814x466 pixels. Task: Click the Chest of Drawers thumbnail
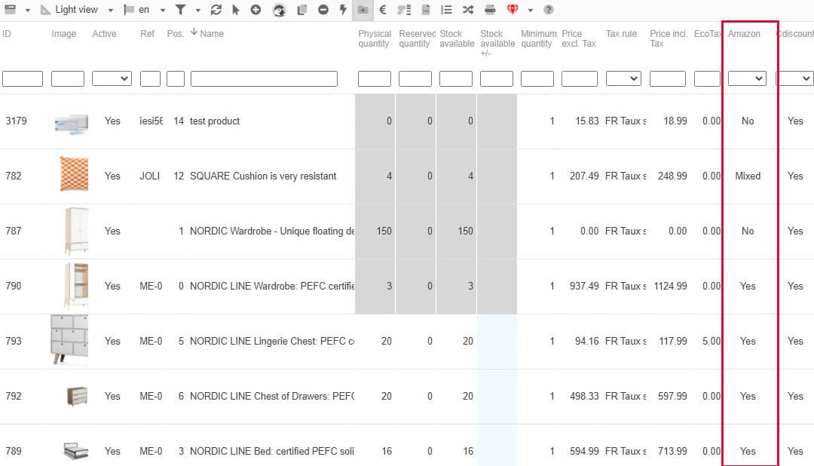pos(77,397)
